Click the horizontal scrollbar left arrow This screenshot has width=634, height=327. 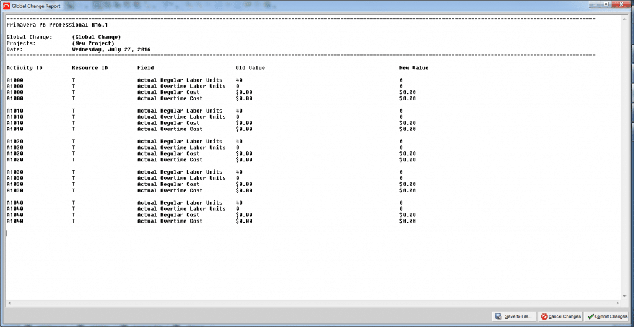pos(9,303)
